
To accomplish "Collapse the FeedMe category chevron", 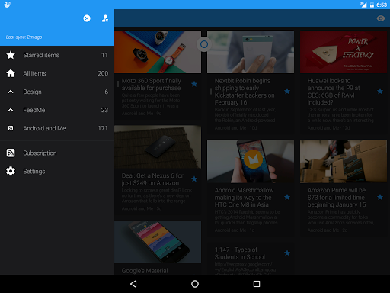I will pos(11,110).
